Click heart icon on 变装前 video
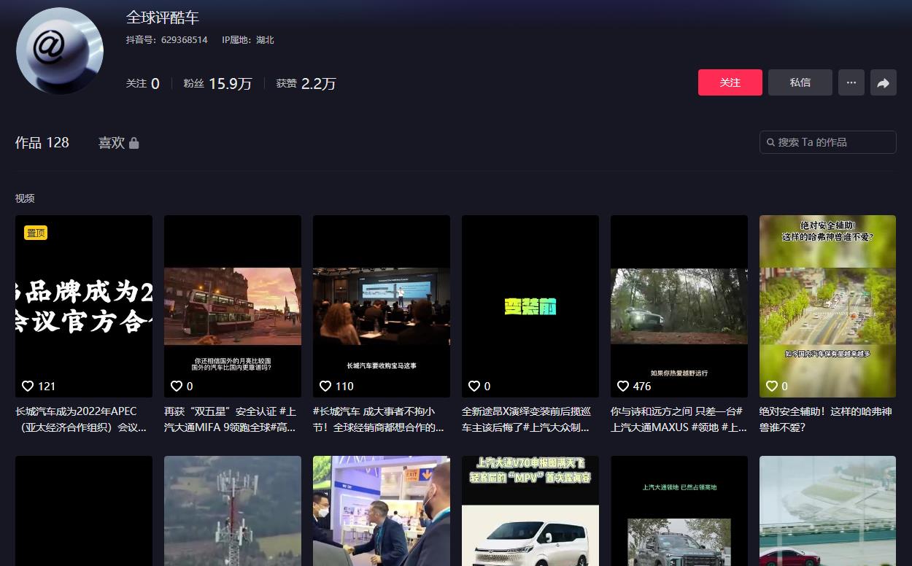This screenshot has height=566, width=912. pyautogui.click(x=474, y=386)
